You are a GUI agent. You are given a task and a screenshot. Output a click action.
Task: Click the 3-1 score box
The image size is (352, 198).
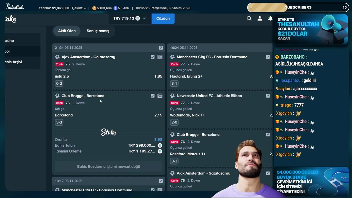tap(174, 84)
